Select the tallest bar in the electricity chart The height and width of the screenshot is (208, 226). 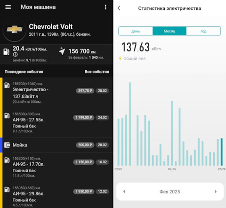coord(130,124)
